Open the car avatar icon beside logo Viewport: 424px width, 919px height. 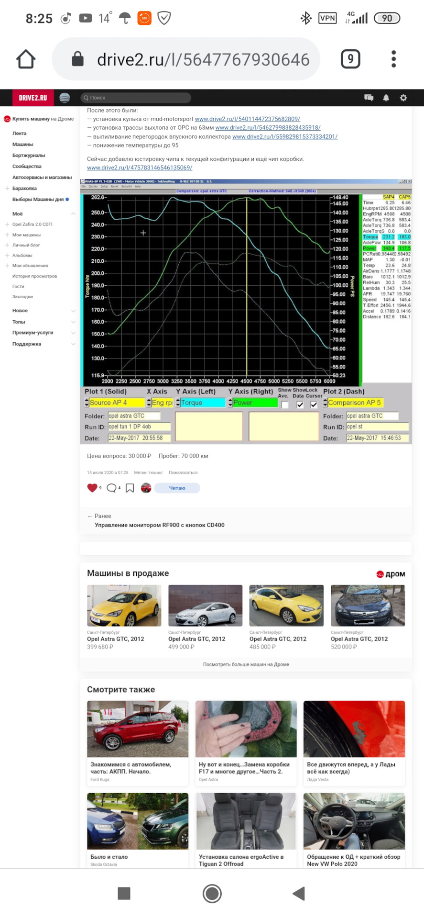65,98
